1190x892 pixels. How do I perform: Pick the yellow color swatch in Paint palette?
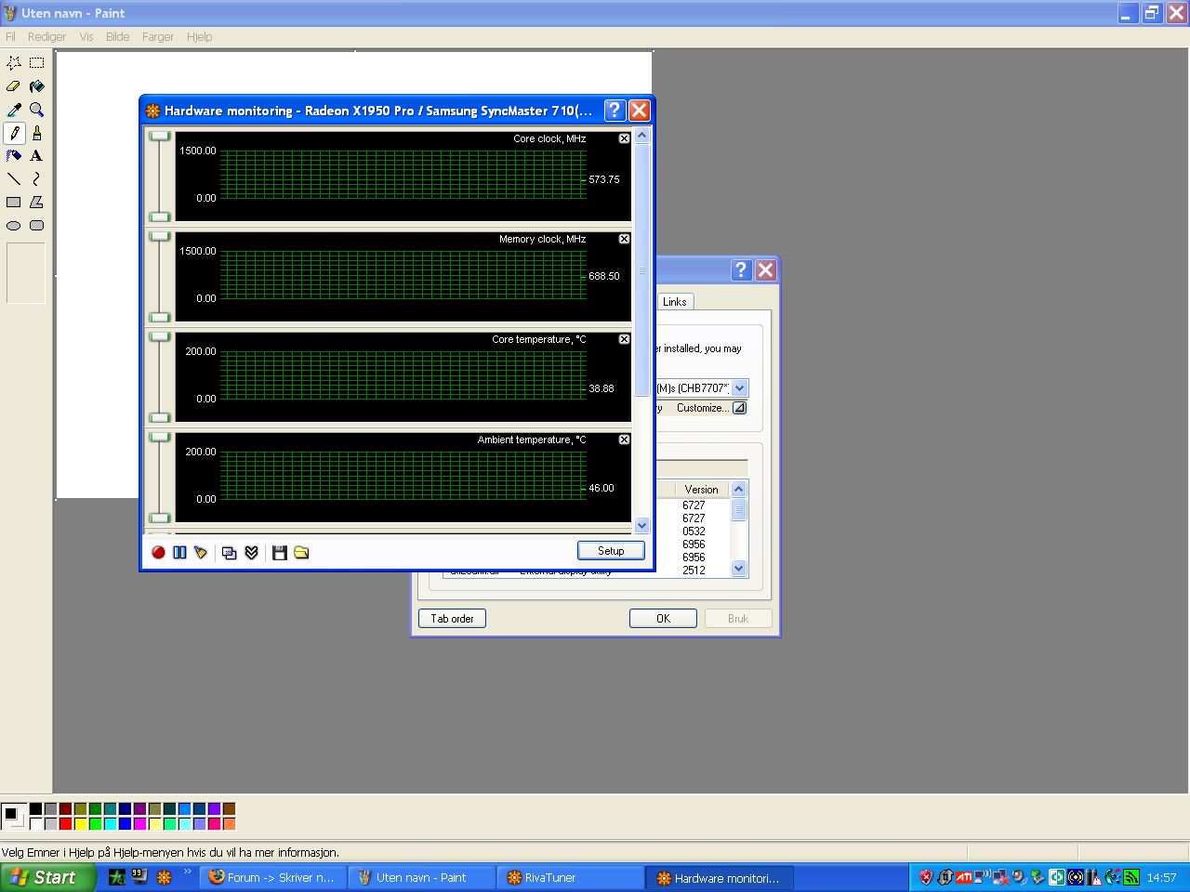pos(80,824)
